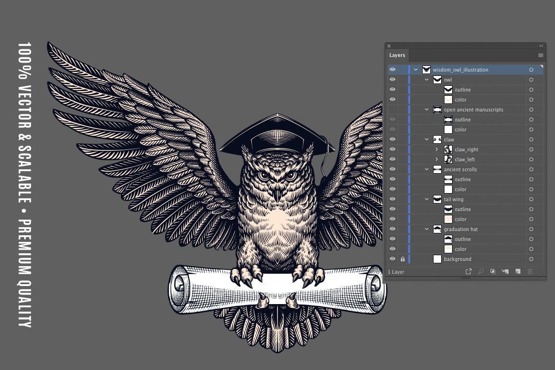Viewport: 555px width, 370px height.
Task: Click target circle of ancient scrolls group
Action: [531, 169]
